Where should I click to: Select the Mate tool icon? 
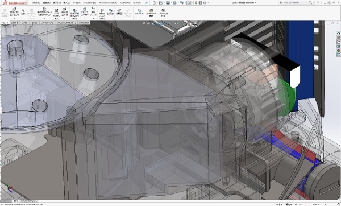coord(23,10)
